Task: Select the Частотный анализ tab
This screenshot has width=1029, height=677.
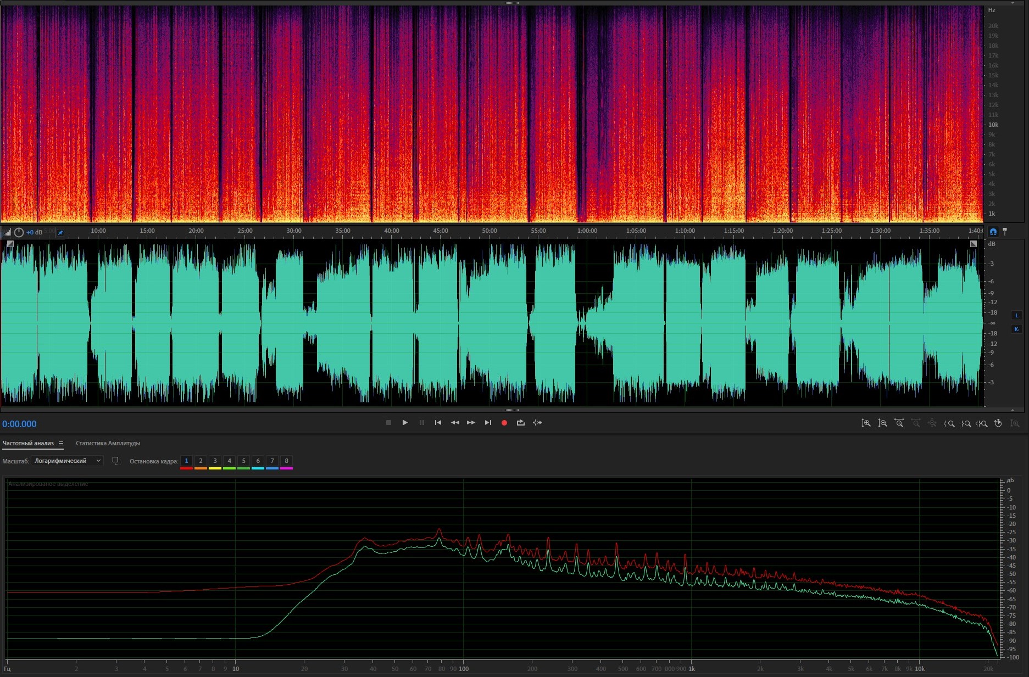Action: click(28, 444)
